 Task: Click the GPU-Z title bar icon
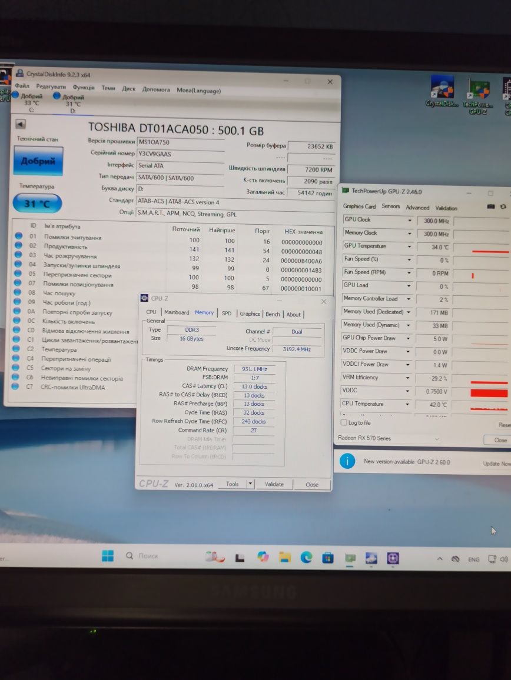click(345, 190)
